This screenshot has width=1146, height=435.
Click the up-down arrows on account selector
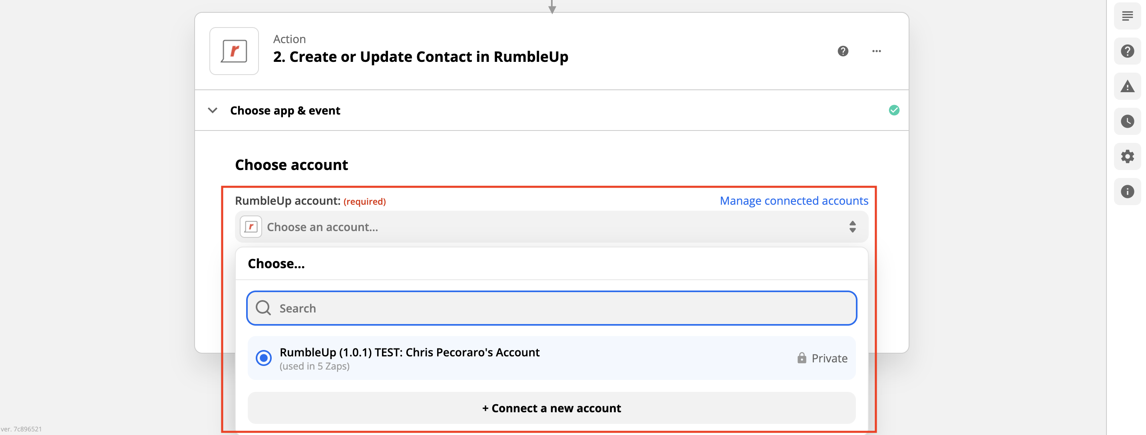pos(852,227)
